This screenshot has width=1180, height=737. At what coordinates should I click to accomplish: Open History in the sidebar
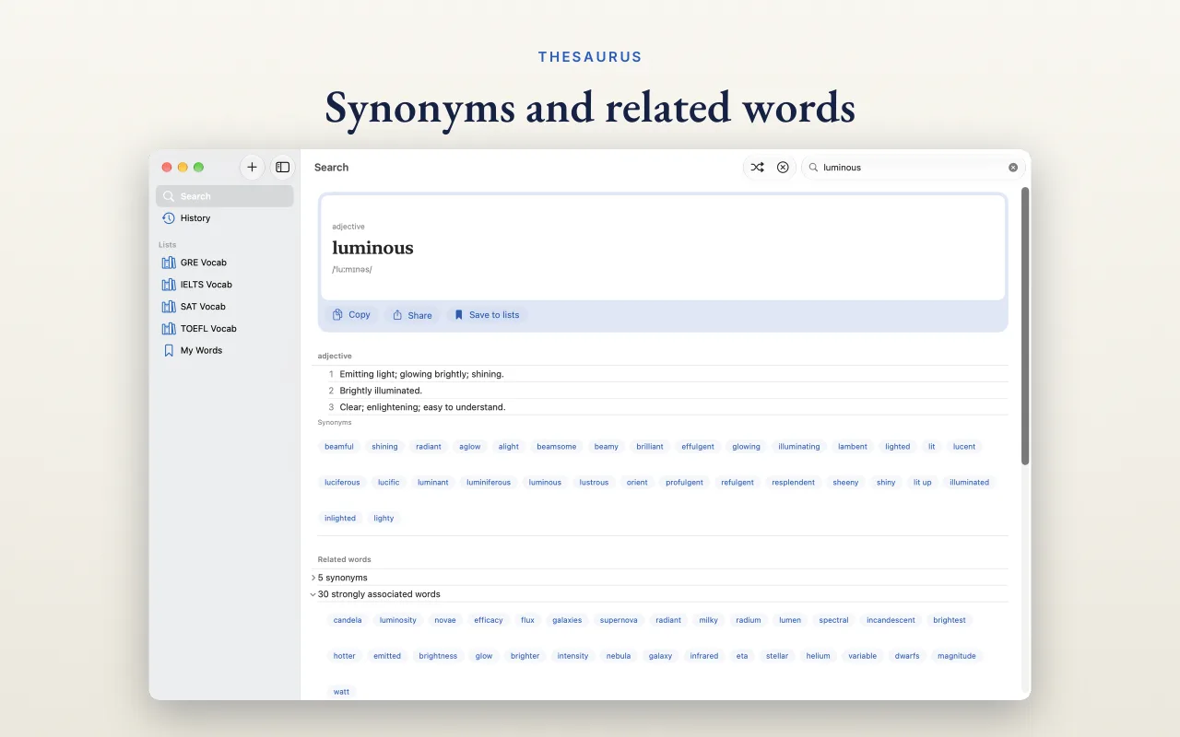225,218
